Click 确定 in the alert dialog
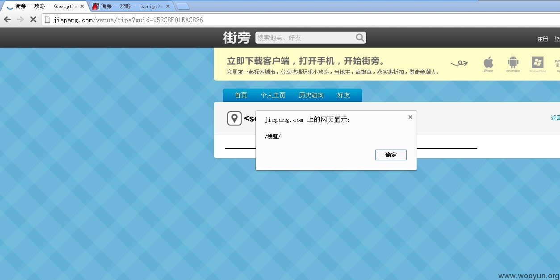This screenshot has height=280, width=560. [391, 155]
